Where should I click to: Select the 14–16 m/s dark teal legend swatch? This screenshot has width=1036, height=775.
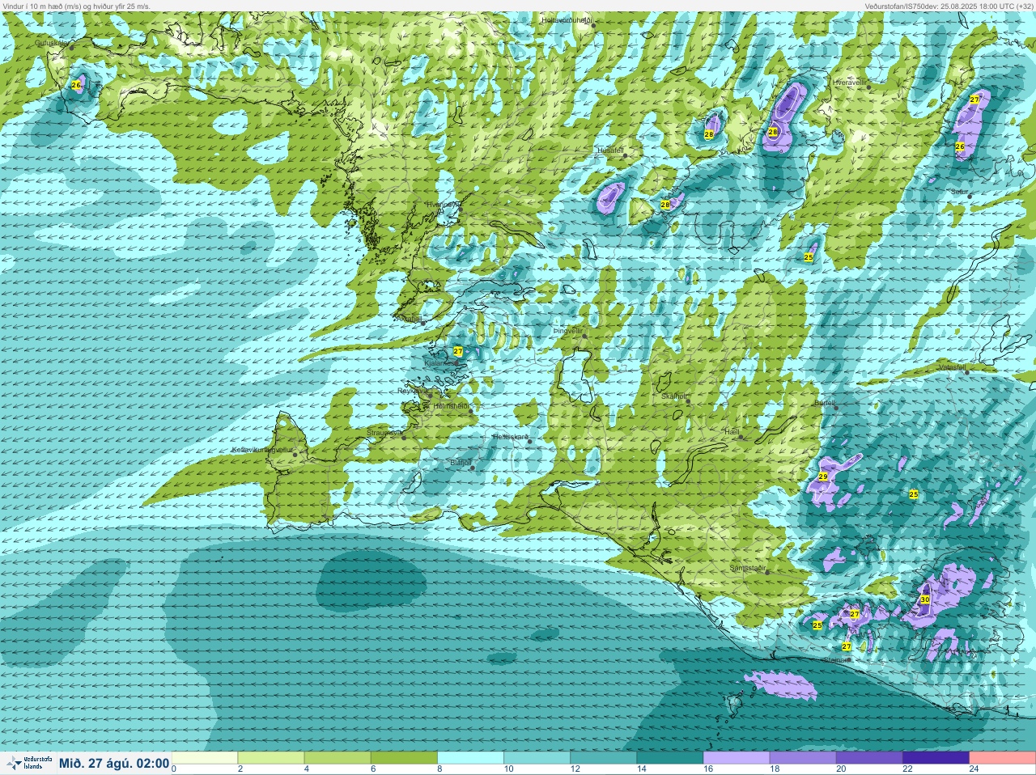point(669,758)
